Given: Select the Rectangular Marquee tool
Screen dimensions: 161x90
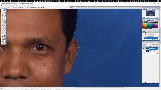Looking at the screenshot, I should click(x=3, y=12).
